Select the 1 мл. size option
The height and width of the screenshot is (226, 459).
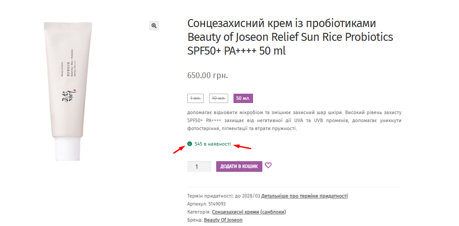point(195,98)
